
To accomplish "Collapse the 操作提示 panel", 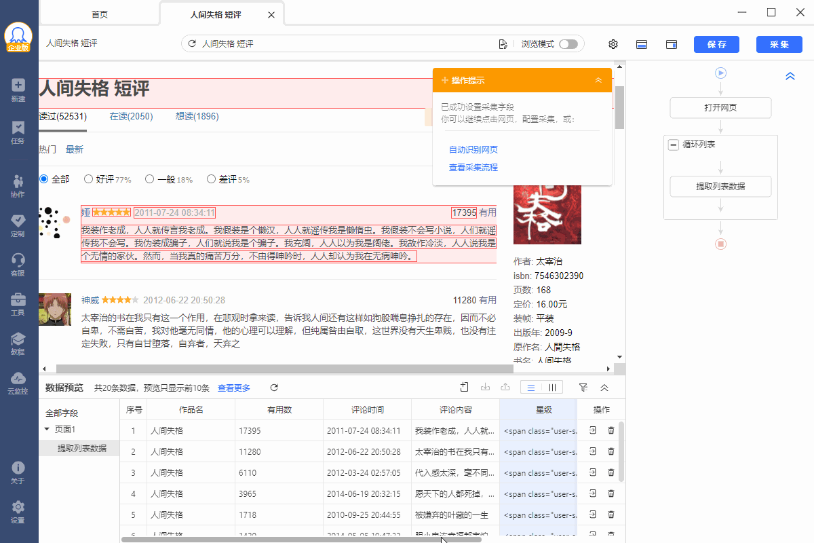I will click(598, 80).
